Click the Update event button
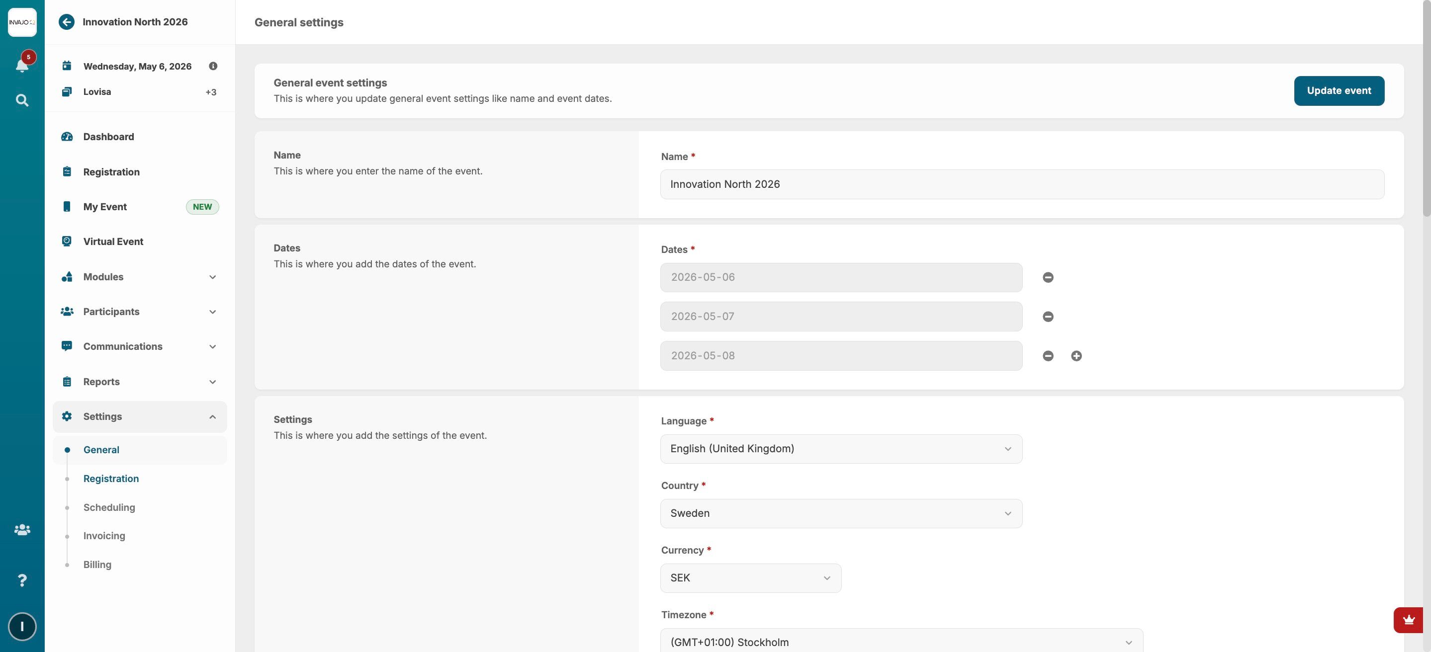The height and width of the screenshot is (652, 1431). pos(1338,90)
